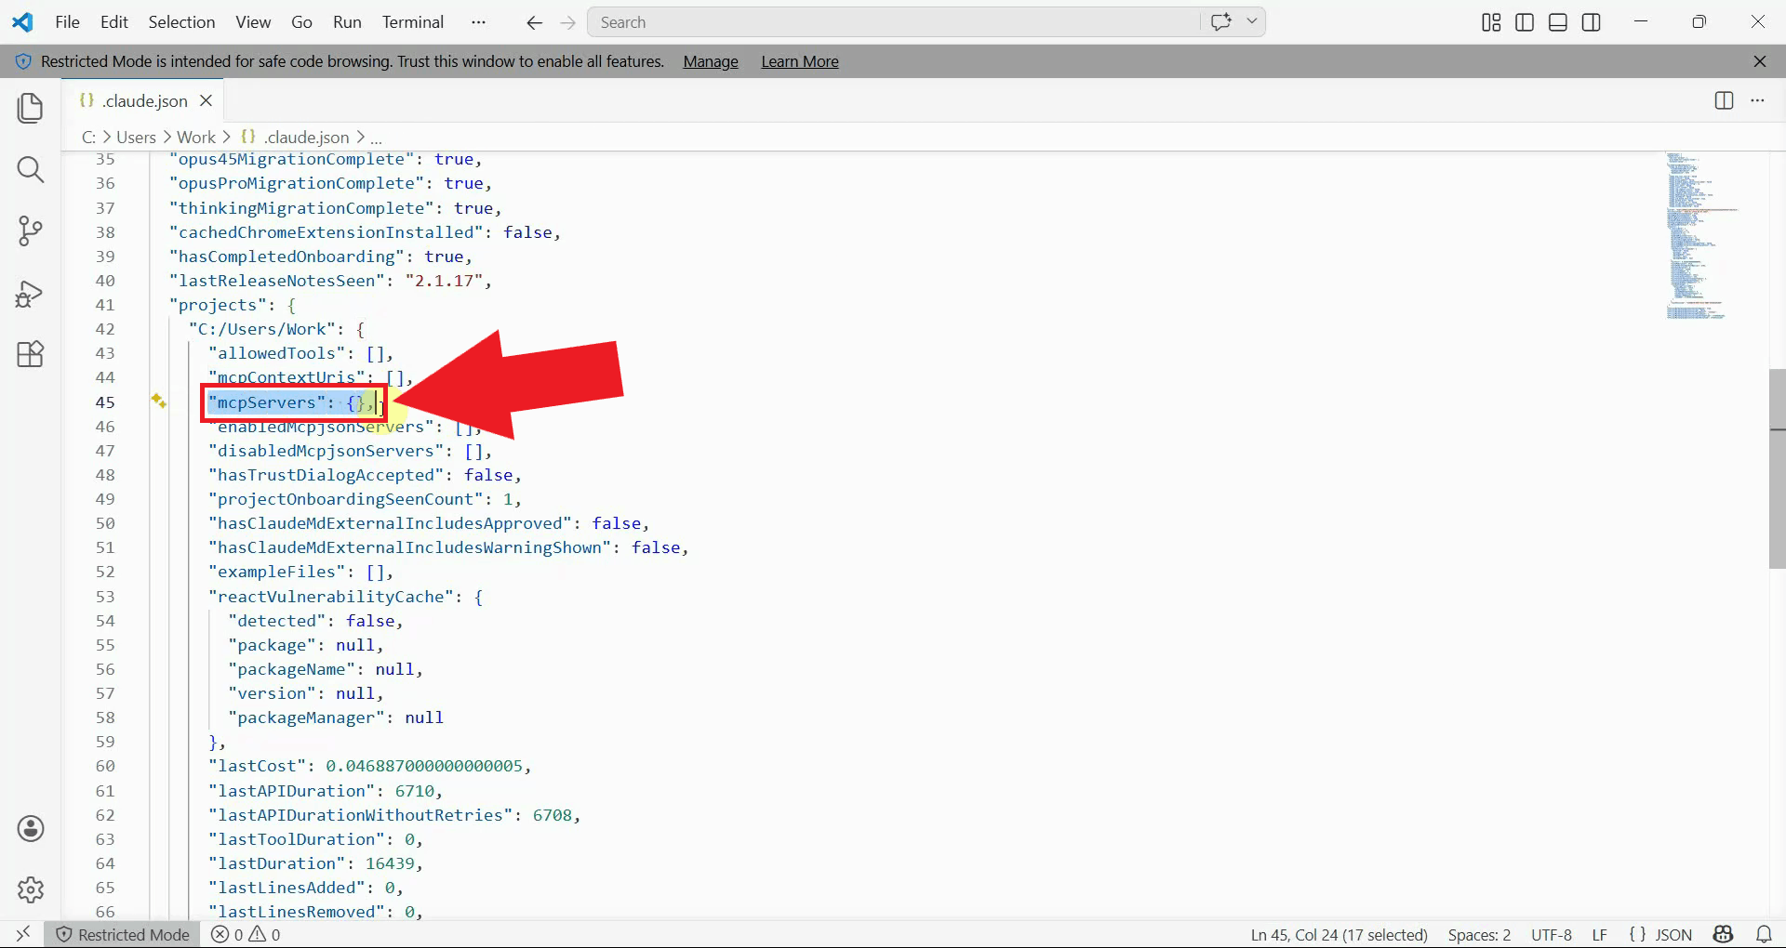Change the UTF-8 file encoding

coord(1552,934)
